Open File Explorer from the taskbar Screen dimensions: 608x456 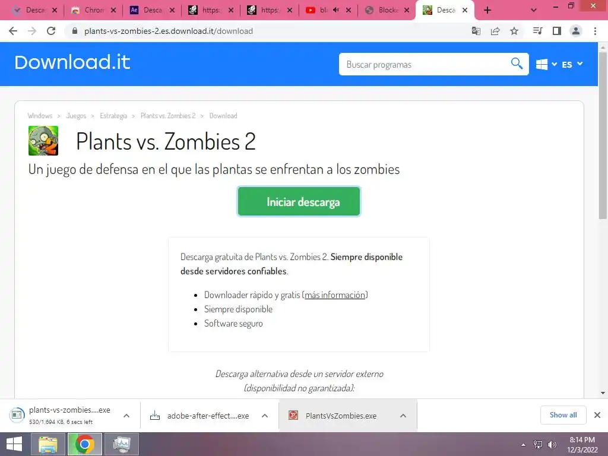tap(48, 444)
